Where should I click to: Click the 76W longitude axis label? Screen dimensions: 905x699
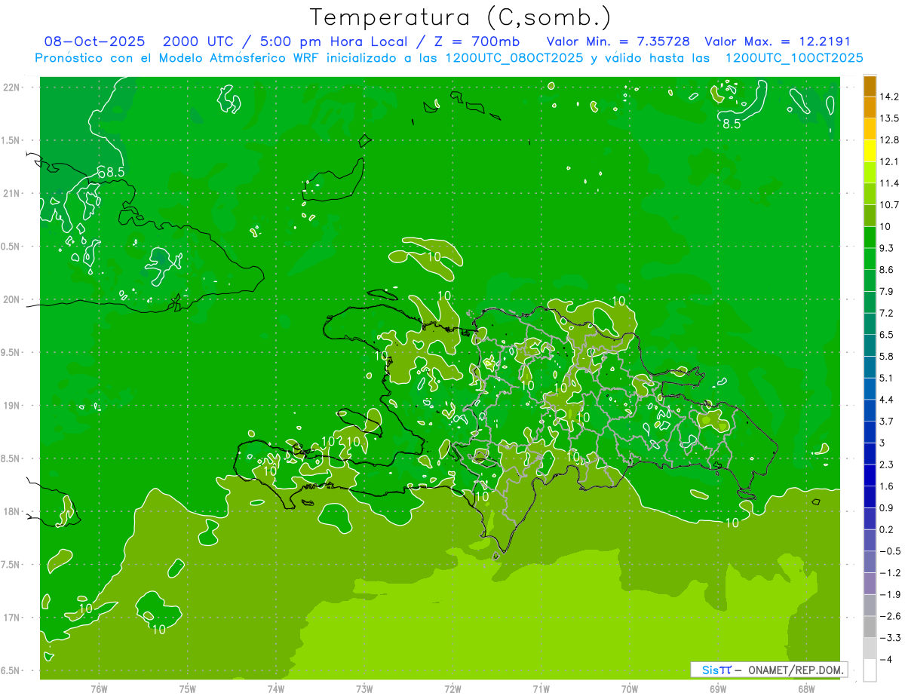pyautogui.click(x=99, y=689)
